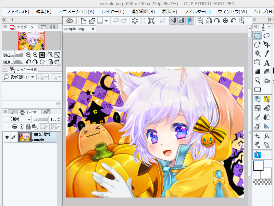Image resolution: width=274 pixels, height=206 pixels.
Task: Open the Layer palette menu button
Action: pos(5,112)
